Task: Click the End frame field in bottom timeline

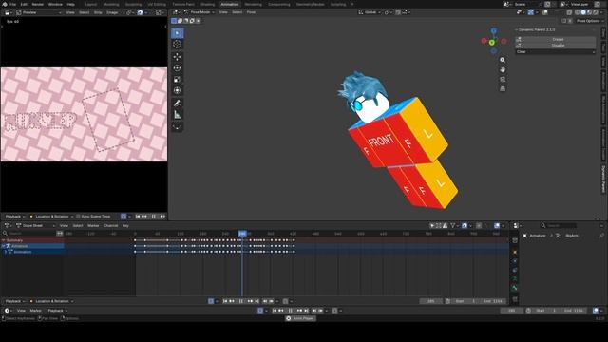Action: [x=573, y=311]
